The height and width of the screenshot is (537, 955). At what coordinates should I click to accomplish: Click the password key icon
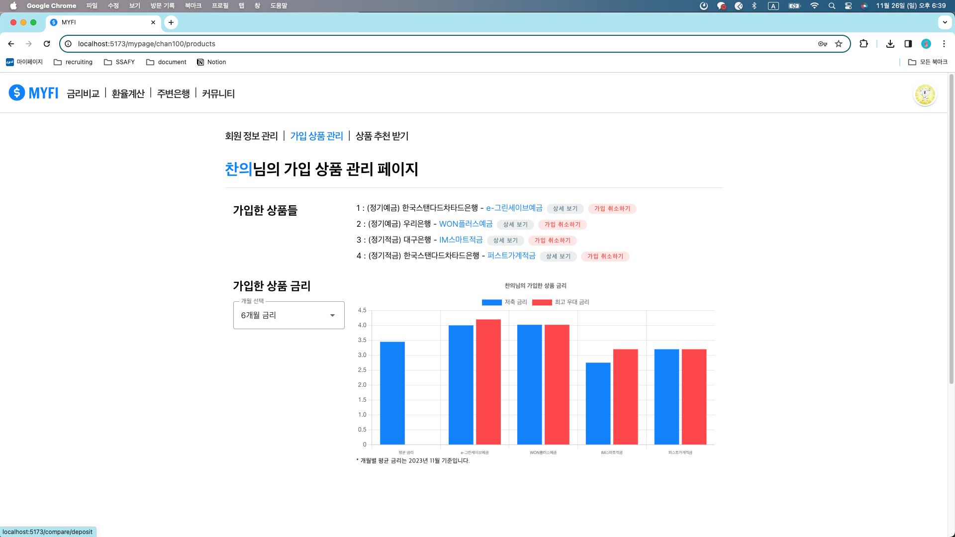click(823, 44)
